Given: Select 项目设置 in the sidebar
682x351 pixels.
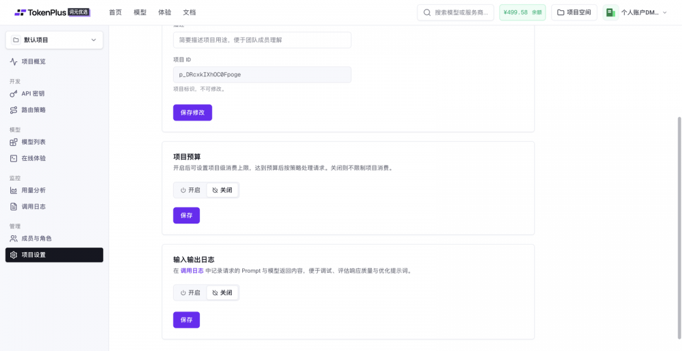Looking at the screenshot, I should coord(55,255).
